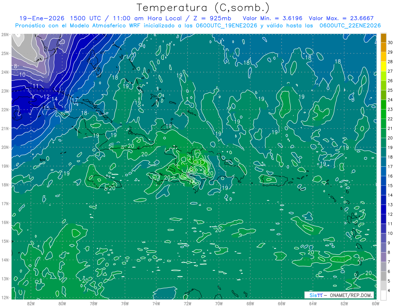This screenshot has height=308, width=399.
Task: Click the 'Z = 925mb' level text
Action: pos(212,18)
